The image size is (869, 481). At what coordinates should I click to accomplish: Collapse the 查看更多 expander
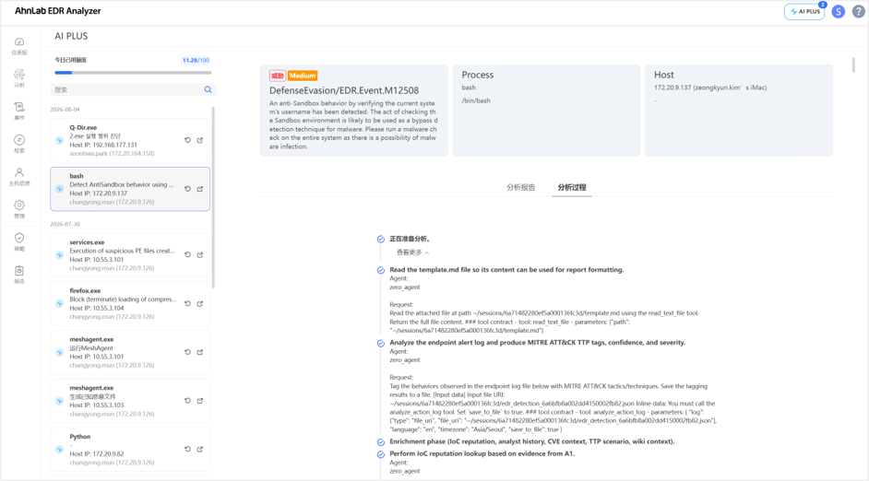(413, 252)
